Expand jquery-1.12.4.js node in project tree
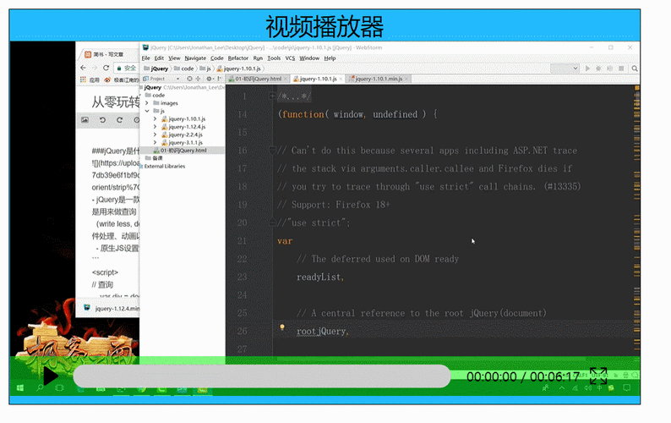Image resolution: width=671 pixels, height=423 pixels. [x=155, y=127]
